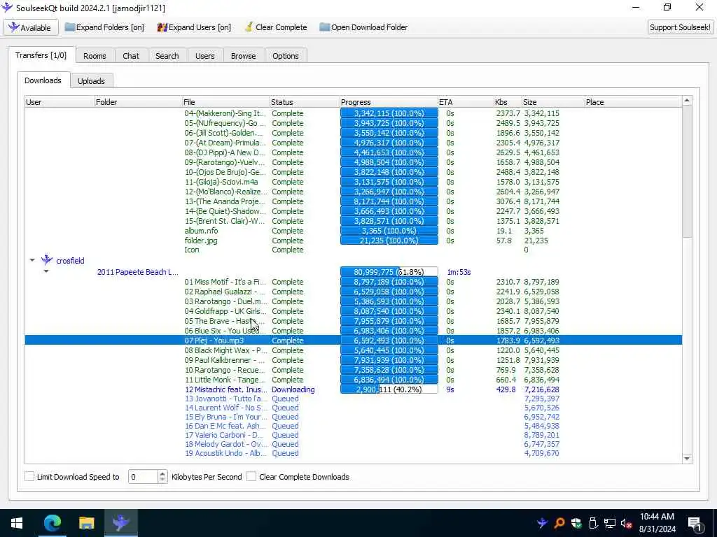Click Soulseek taskbar app icon
The image size is (717, 537).
120,523
